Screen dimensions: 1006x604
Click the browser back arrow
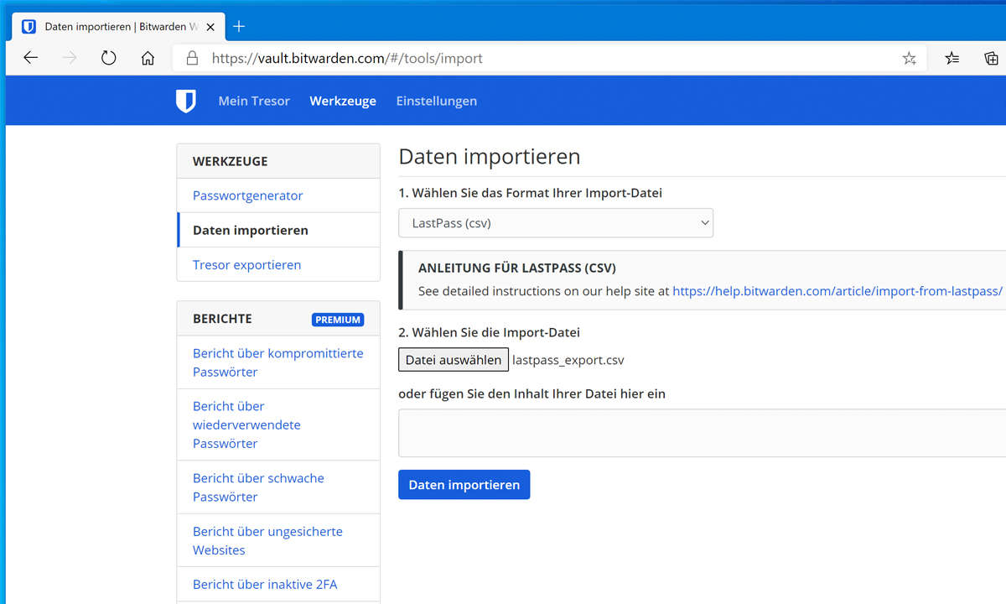31,58
